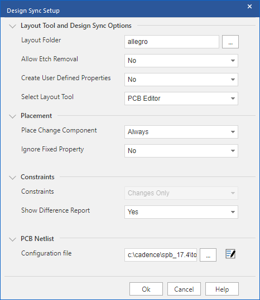Open the Allow Etch Removal dropdown
This screenshot has height=300, width=260.
coord(181,61)
